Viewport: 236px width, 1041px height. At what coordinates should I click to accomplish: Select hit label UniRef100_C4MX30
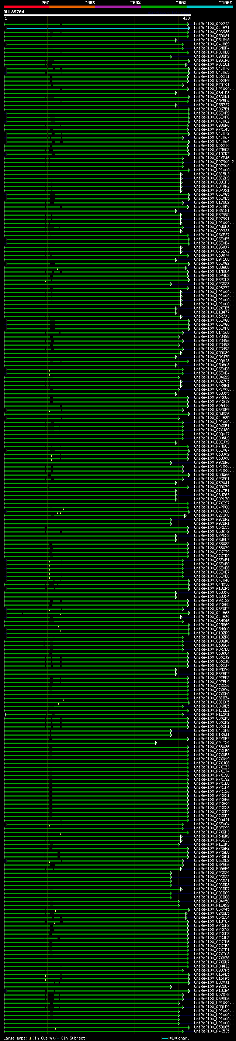tap(212, 584)
